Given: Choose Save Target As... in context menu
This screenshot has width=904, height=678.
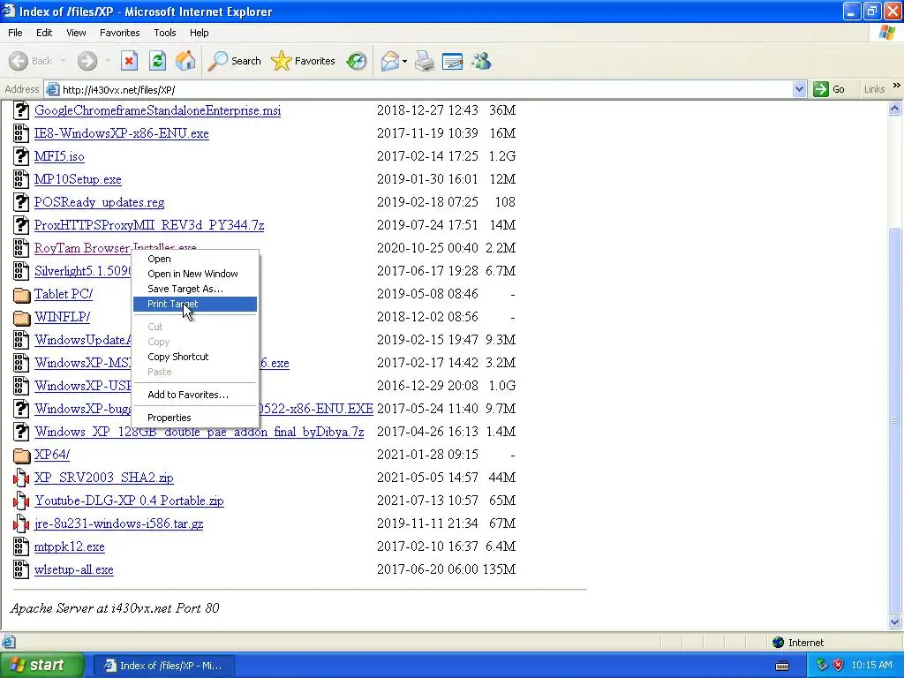Looking at the screenshot, I should click(x=195, y=289).
